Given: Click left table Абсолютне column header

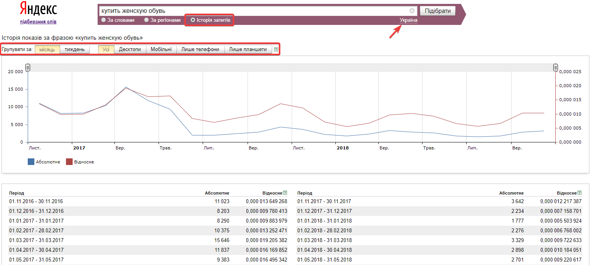Looking at the screenshot, I should point(217,193).
